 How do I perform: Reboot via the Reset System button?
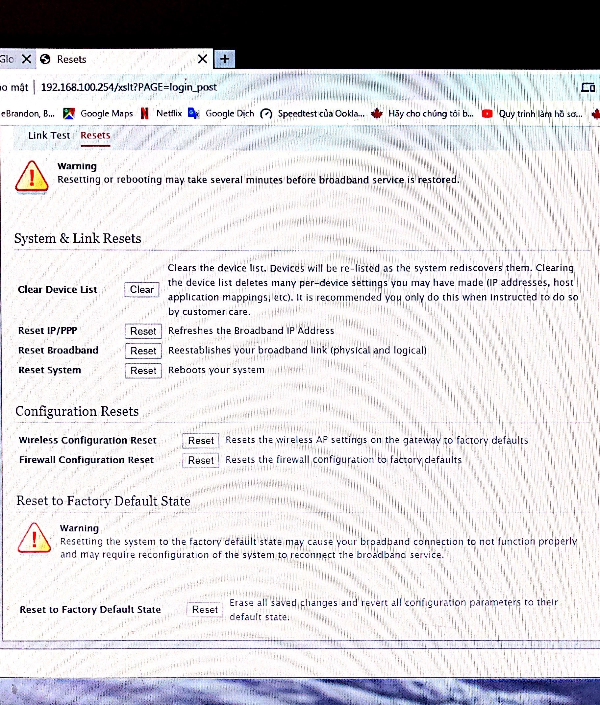pos(143,371)
